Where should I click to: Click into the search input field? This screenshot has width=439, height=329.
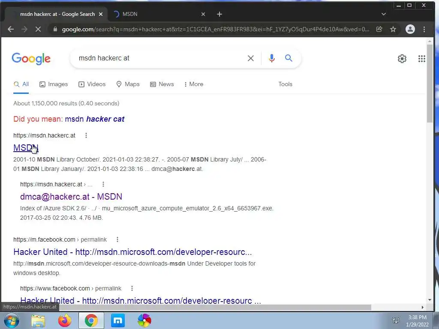click(x=159, y=58)
